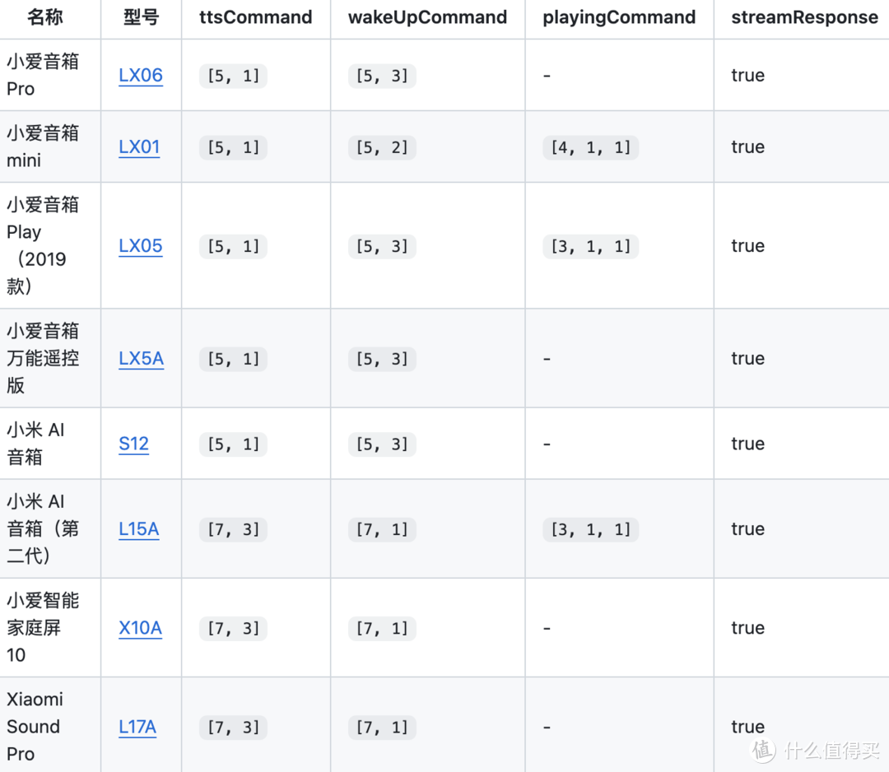Screen dimensions: 889x772
Task: Click the LX05 model link
Action: pos(141,246)
